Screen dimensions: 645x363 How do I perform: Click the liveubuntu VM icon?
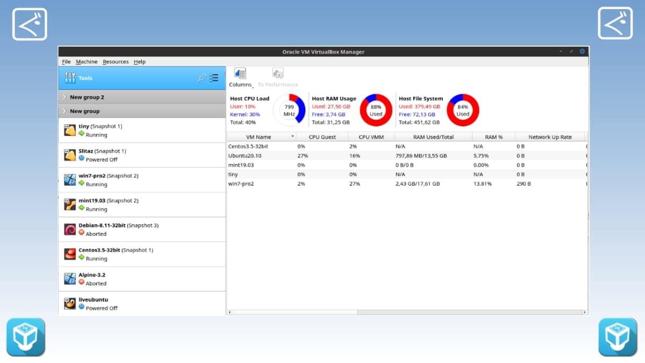coord(70,304)
